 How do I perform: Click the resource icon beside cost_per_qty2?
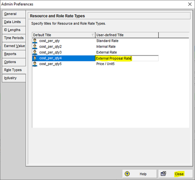point(35,47)
